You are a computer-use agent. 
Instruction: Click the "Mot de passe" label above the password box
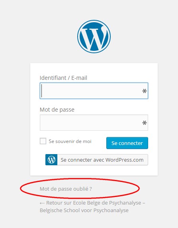pyautogui.click(x=57, y=110)
